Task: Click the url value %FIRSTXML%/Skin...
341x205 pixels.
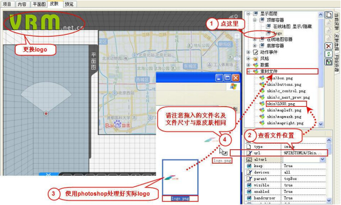Action: point(303,153)
